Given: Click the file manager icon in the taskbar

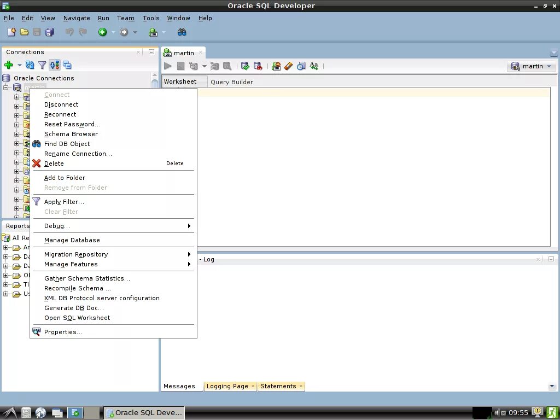Looking at the screenshot, I should coord(26,413).
